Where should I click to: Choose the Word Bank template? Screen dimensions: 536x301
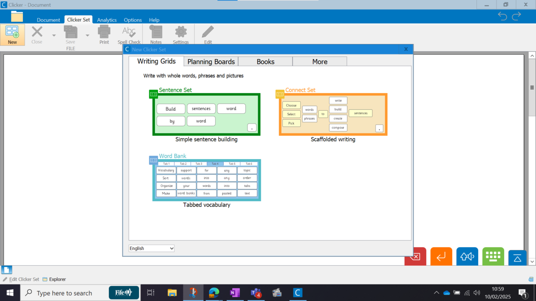click(207, 180)
